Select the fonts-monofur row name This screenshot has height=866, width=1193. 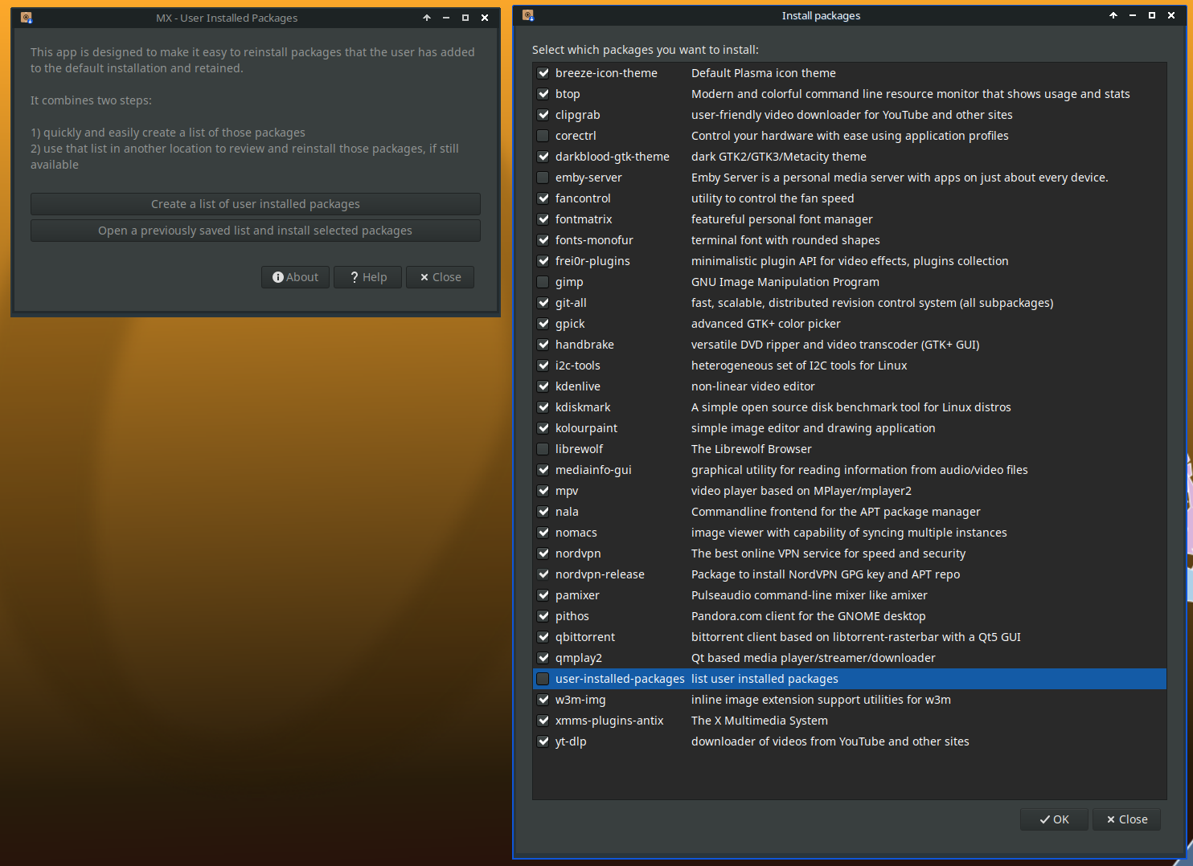[x=594, y=240]
